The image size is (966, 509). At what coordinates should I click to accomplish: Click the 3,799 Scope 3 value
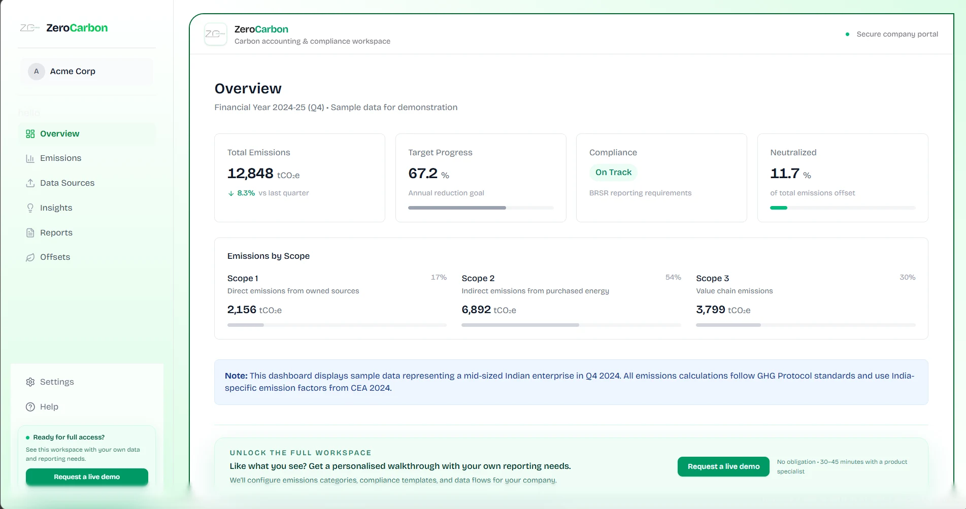[x=710, y=310]
